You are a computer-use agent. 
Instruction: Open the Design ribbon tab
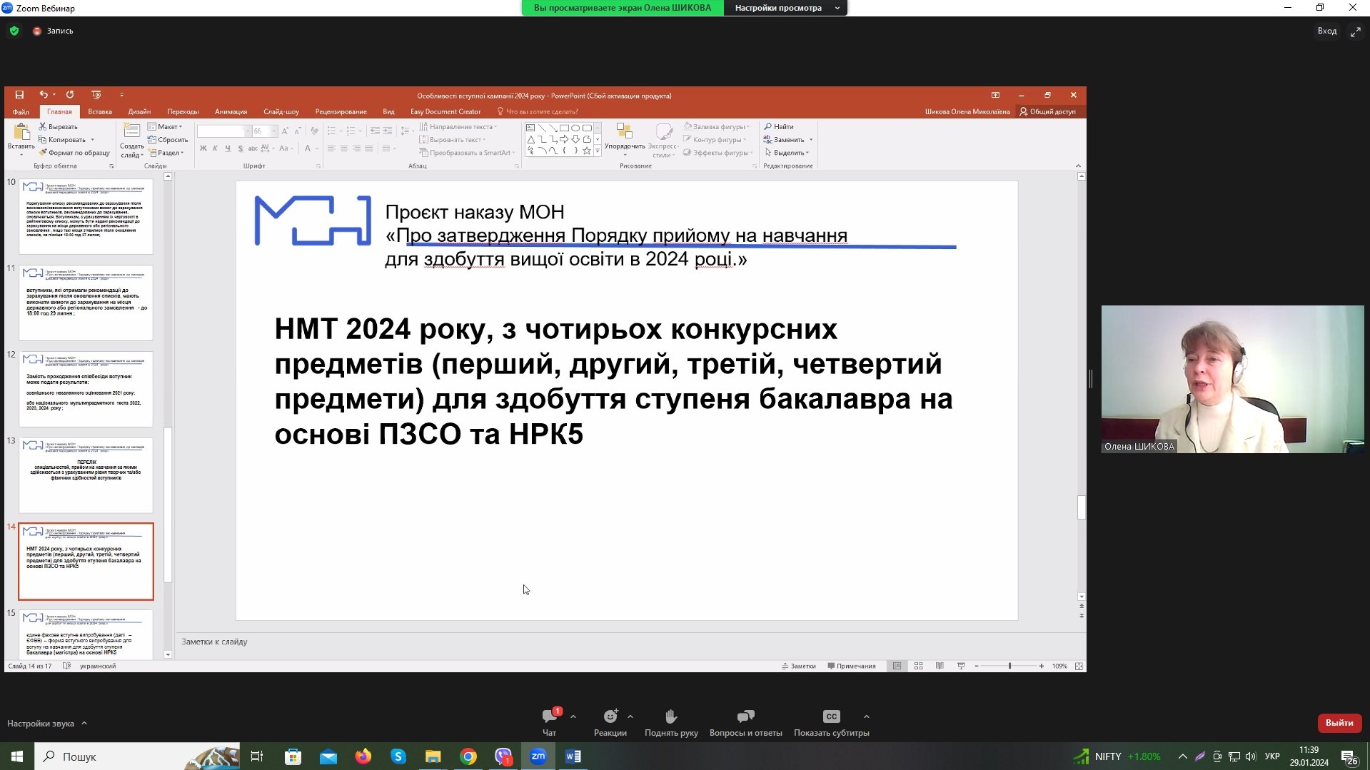point(139,111)
